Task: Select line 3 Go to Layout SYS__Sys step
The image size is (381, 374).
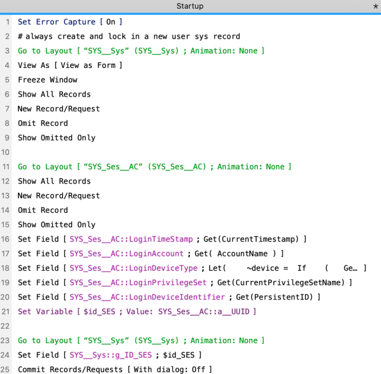Action: tap(141, 51)
